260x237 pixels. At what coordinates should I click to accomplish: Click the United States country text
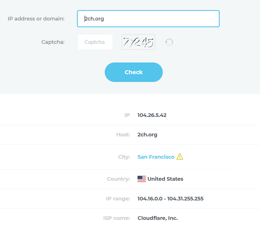coord(165,179)
